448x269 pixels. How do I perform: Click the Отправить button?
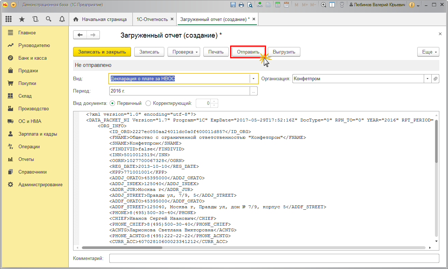pos(248,52)
